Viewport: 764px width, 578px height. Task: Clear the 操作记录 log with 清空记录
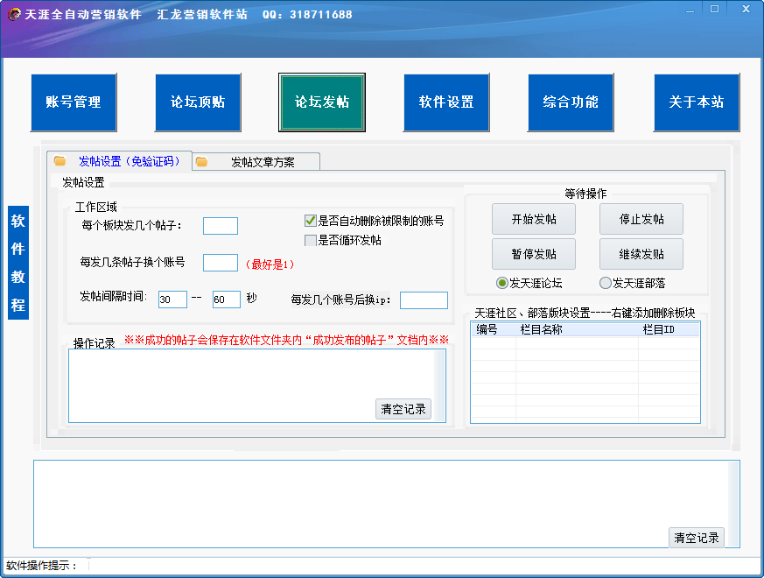403,409
